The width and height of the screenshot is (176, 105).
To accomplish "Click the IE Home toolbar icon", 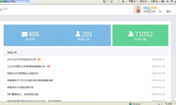I will point(104,1).
